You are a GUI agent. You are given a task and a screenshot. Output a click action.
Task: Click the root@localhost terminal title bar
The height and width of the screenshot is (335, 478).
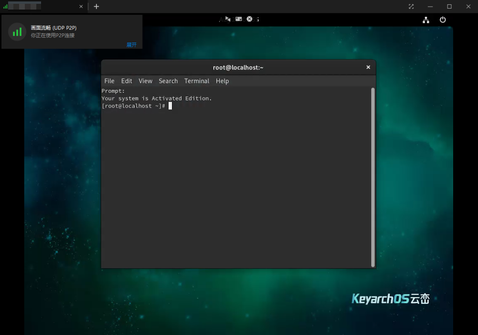(x=238, y=67)
